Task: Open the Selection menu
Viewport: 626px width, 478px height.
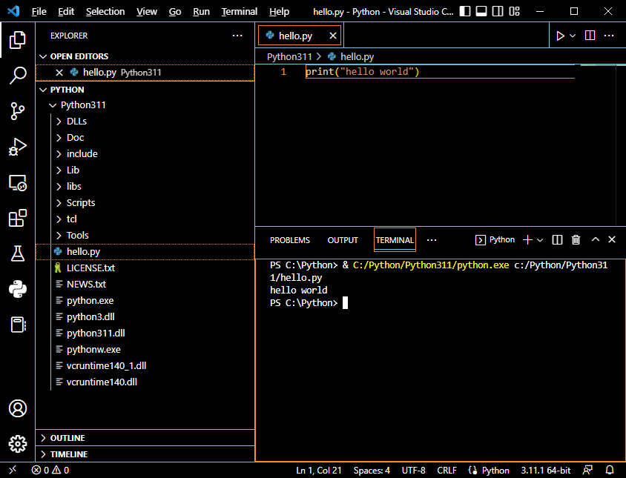Action: [105, 12]
